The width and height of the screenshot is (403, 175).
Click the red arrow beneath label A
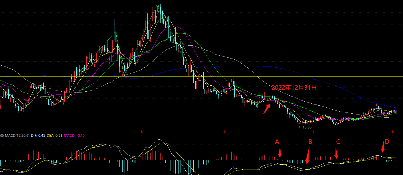(280, 152)
